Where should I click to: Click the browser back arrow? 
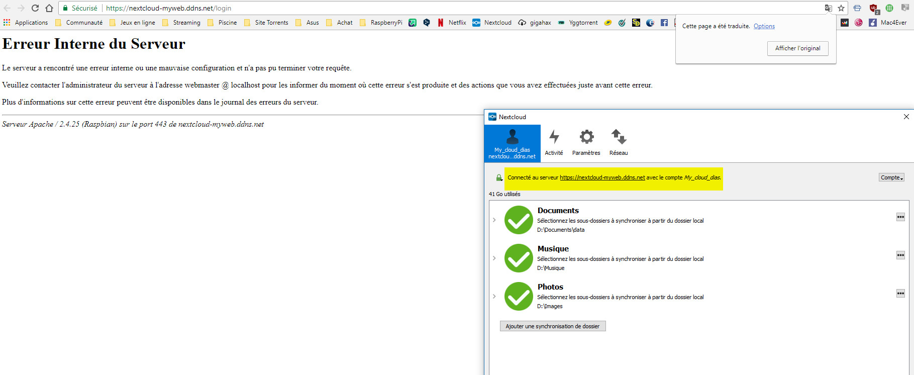coord(7,8)
